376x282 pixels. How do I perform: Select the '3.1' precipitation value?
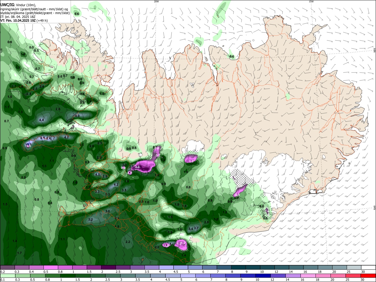pos(124,190)
